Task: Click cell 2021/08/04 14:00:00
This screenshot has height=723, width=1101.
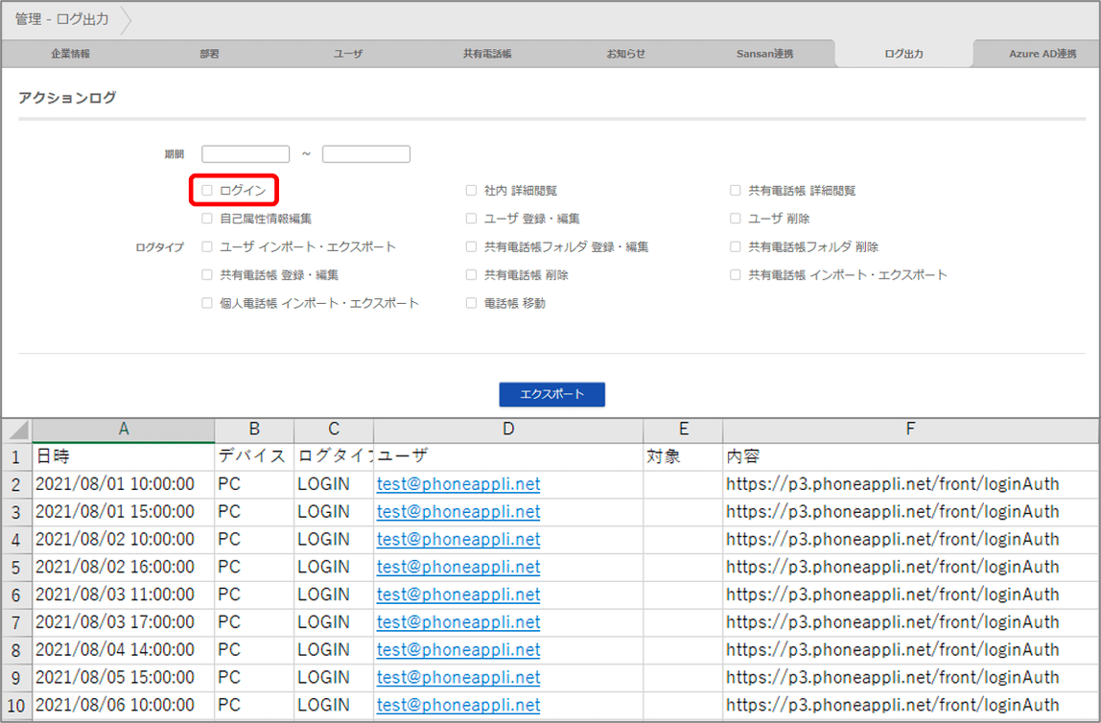Action: click(124, 650)
